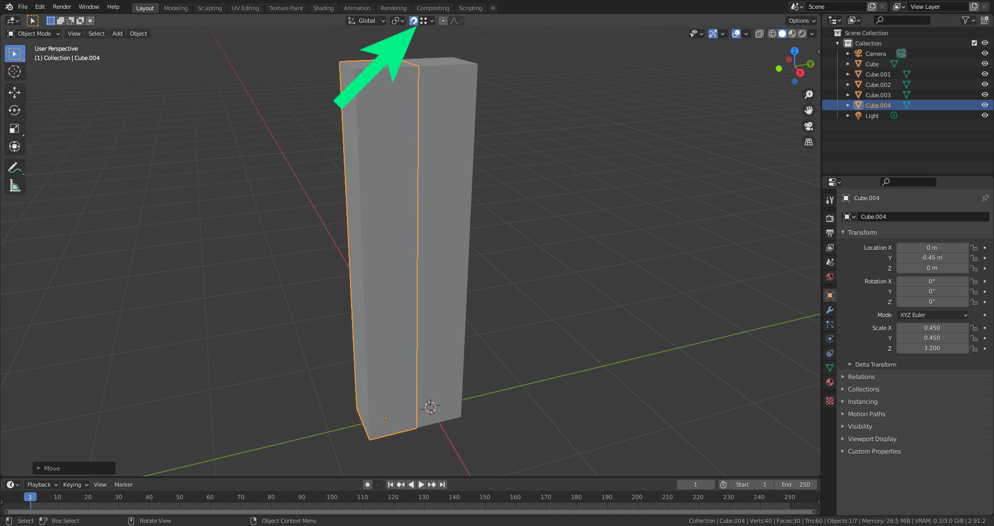The height and width of the screenshot is (526, 994).
Task: Open the Object Mode dropdown
Action: click(x=34, y=34)
